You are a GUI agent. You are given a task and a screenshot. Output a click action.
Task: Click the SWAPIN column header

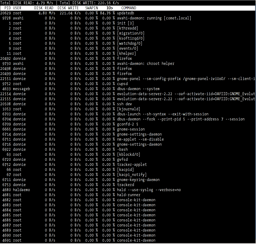point(92,8)
